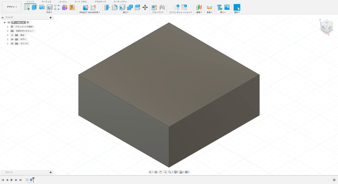Select the New Component tool
Image resolution: width=338 pixels, height=184 pixels.
(154, 7)
